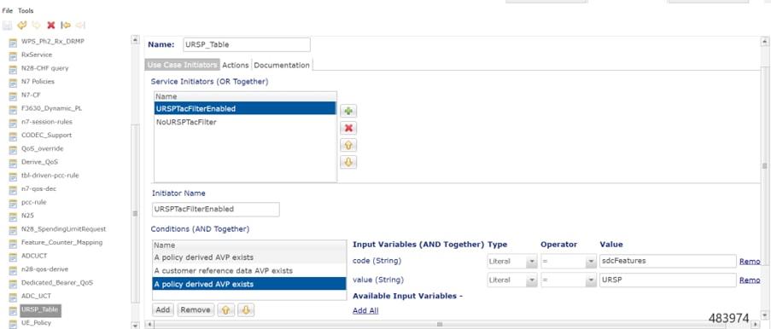Click the QoS_override item icon
Viewport: 771px width, 329px height.
click(14, 149)
